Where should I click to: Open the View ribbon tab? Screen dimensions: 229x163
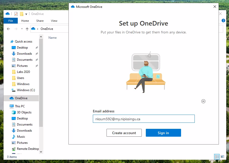54,21
